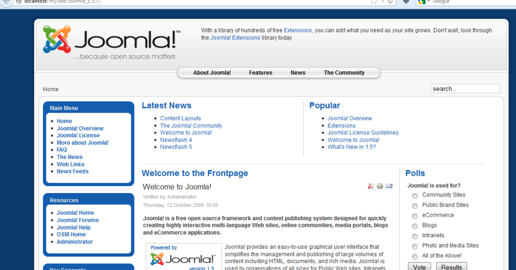Select the Public Brand Sites poll option
Viewport: 516px width, 270px height.
click(x=415, y=206)
